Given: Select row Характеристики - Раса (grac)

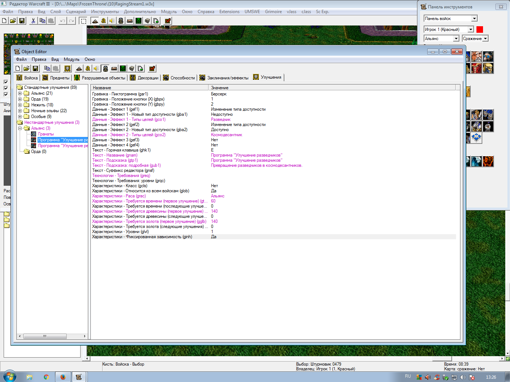Looking at the screenshot, I should pyautogui.click(x=273, y=196).
